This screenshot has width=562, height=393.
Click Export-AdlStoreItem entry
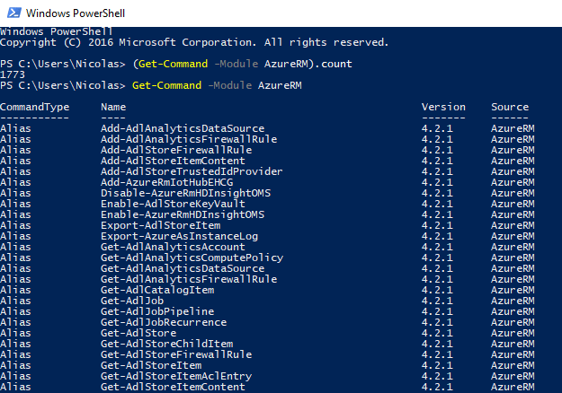point(161,225)
